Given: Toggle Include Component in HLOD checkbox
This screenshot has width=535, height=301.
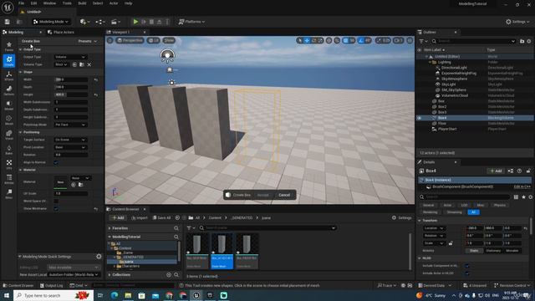Looking at the screenshot, I should pos(467,266).
